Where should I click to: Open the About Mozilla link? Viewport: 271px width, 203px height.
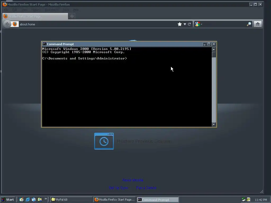(133, 180)
